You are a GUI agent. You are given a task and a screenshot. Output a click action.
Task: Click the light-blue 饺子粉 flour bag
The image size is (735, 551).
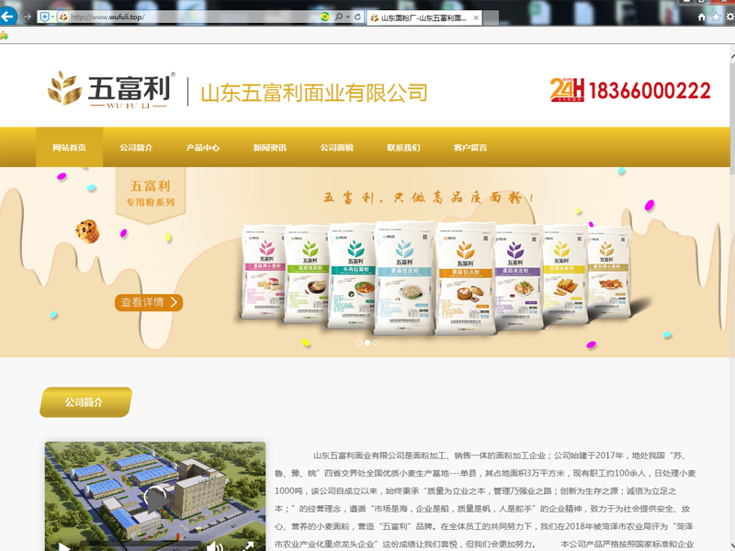click(x=405, y=278)
